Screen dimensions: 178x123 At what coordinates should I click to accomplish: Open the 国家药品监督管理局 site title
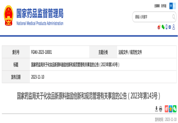pos(40,13)
